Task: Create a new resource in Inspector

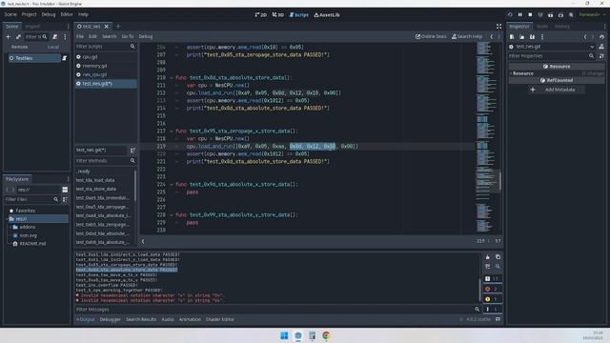Action: 512,36
